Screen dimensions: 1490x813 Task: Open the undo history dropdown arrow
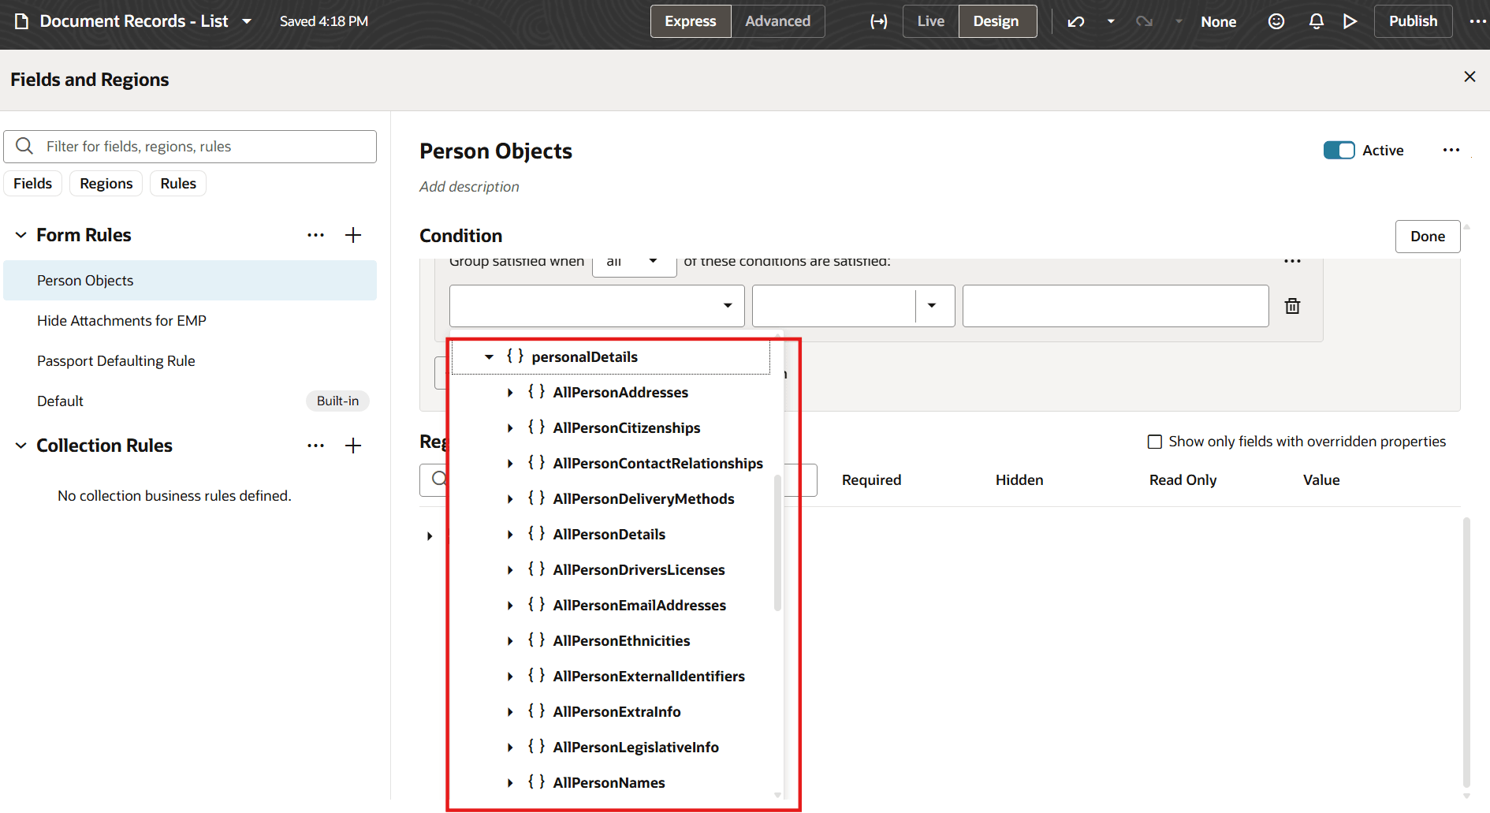coord(1111,21)
